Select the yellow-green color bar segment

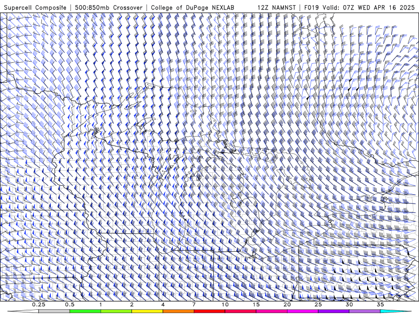point(116,311)
